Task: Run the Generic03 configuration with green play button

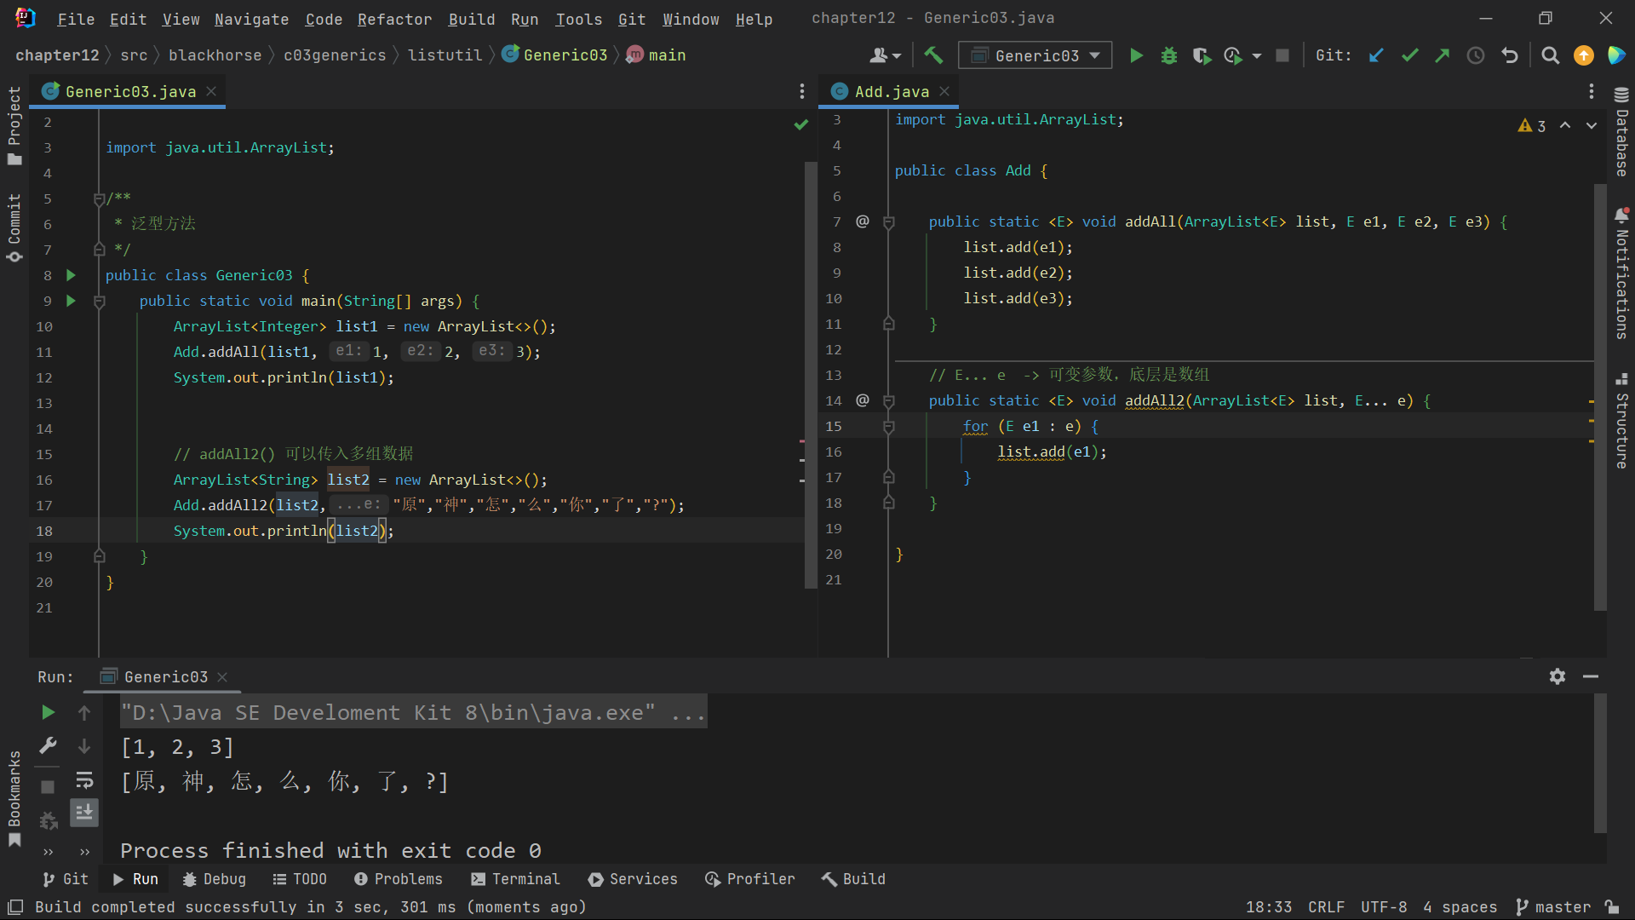Action: pyautogui.click(x=1136, y=55)
